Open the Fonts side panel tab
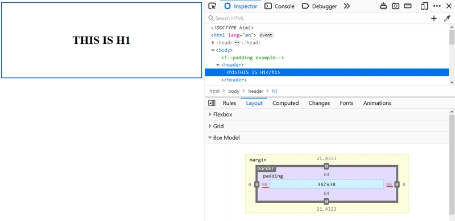 click(347, 103)
